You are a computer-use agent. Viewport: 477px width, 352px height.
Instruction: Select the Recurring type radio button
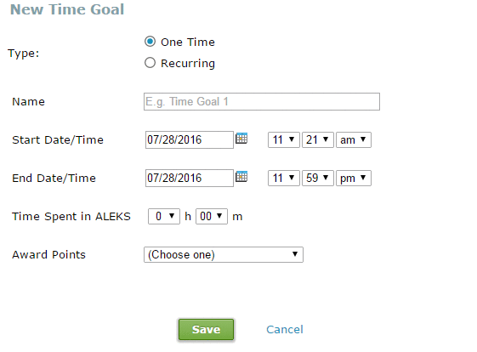point(150,63)
